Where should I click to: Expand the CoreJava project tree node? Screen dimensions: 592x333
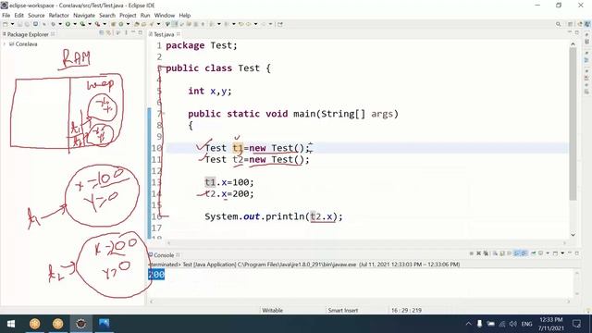5,44
